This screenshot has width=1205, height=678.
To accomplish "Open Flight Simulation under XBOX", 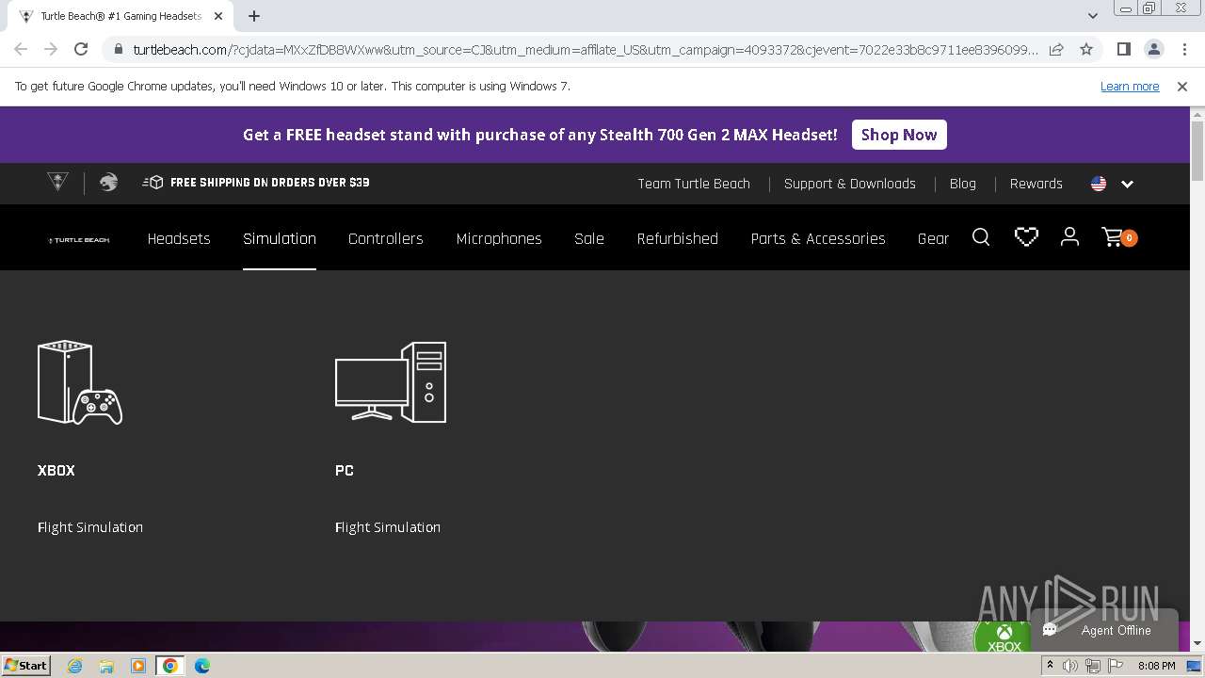I will [90, 527].
